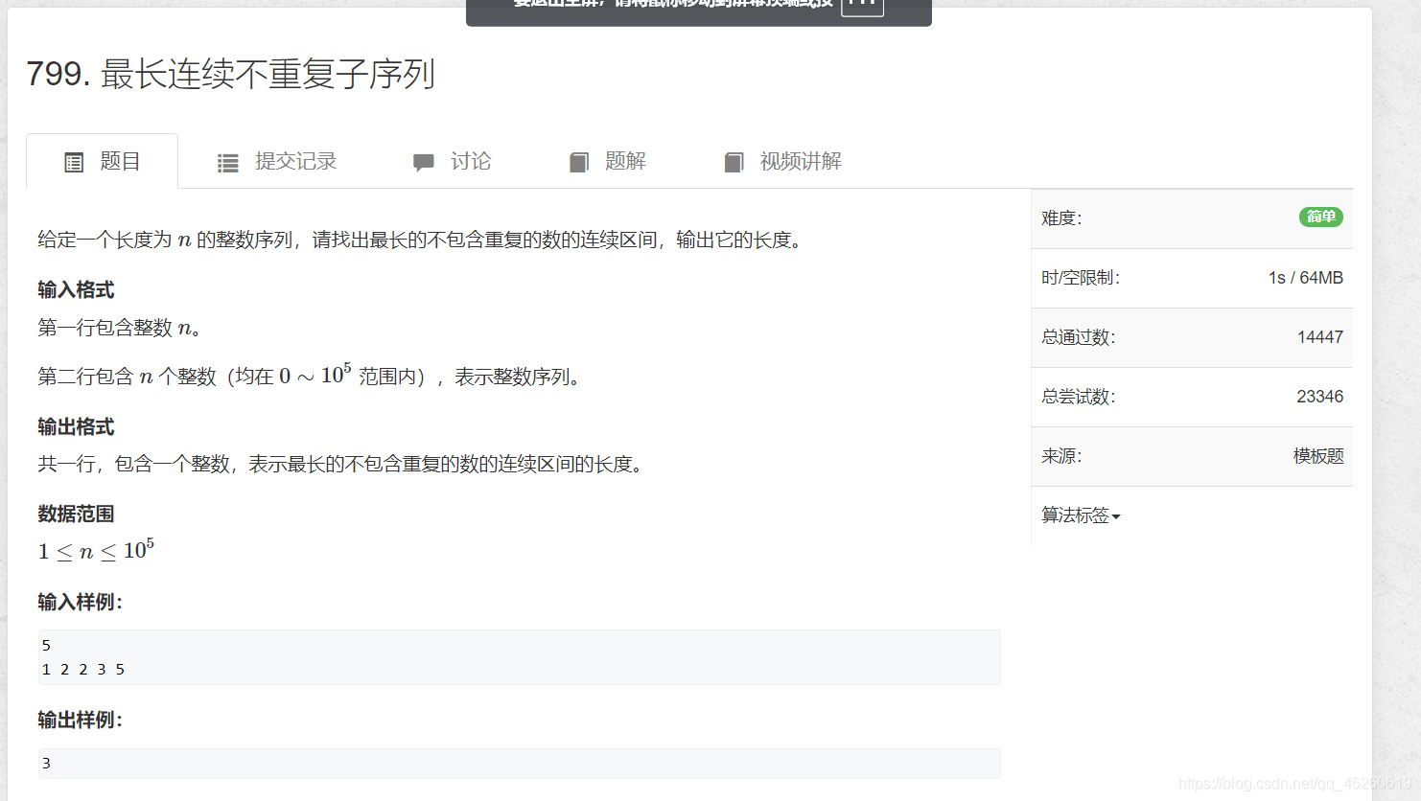
Task: Open the 算法标签 tag selector
Action: [1080, 515]
